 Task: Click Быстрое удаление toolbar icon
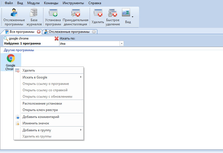[113, 17]
